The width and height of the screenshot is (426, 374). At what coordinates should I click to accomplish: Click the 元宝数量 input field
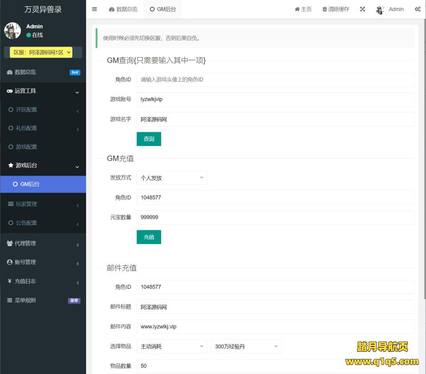[x=275, y=217]
